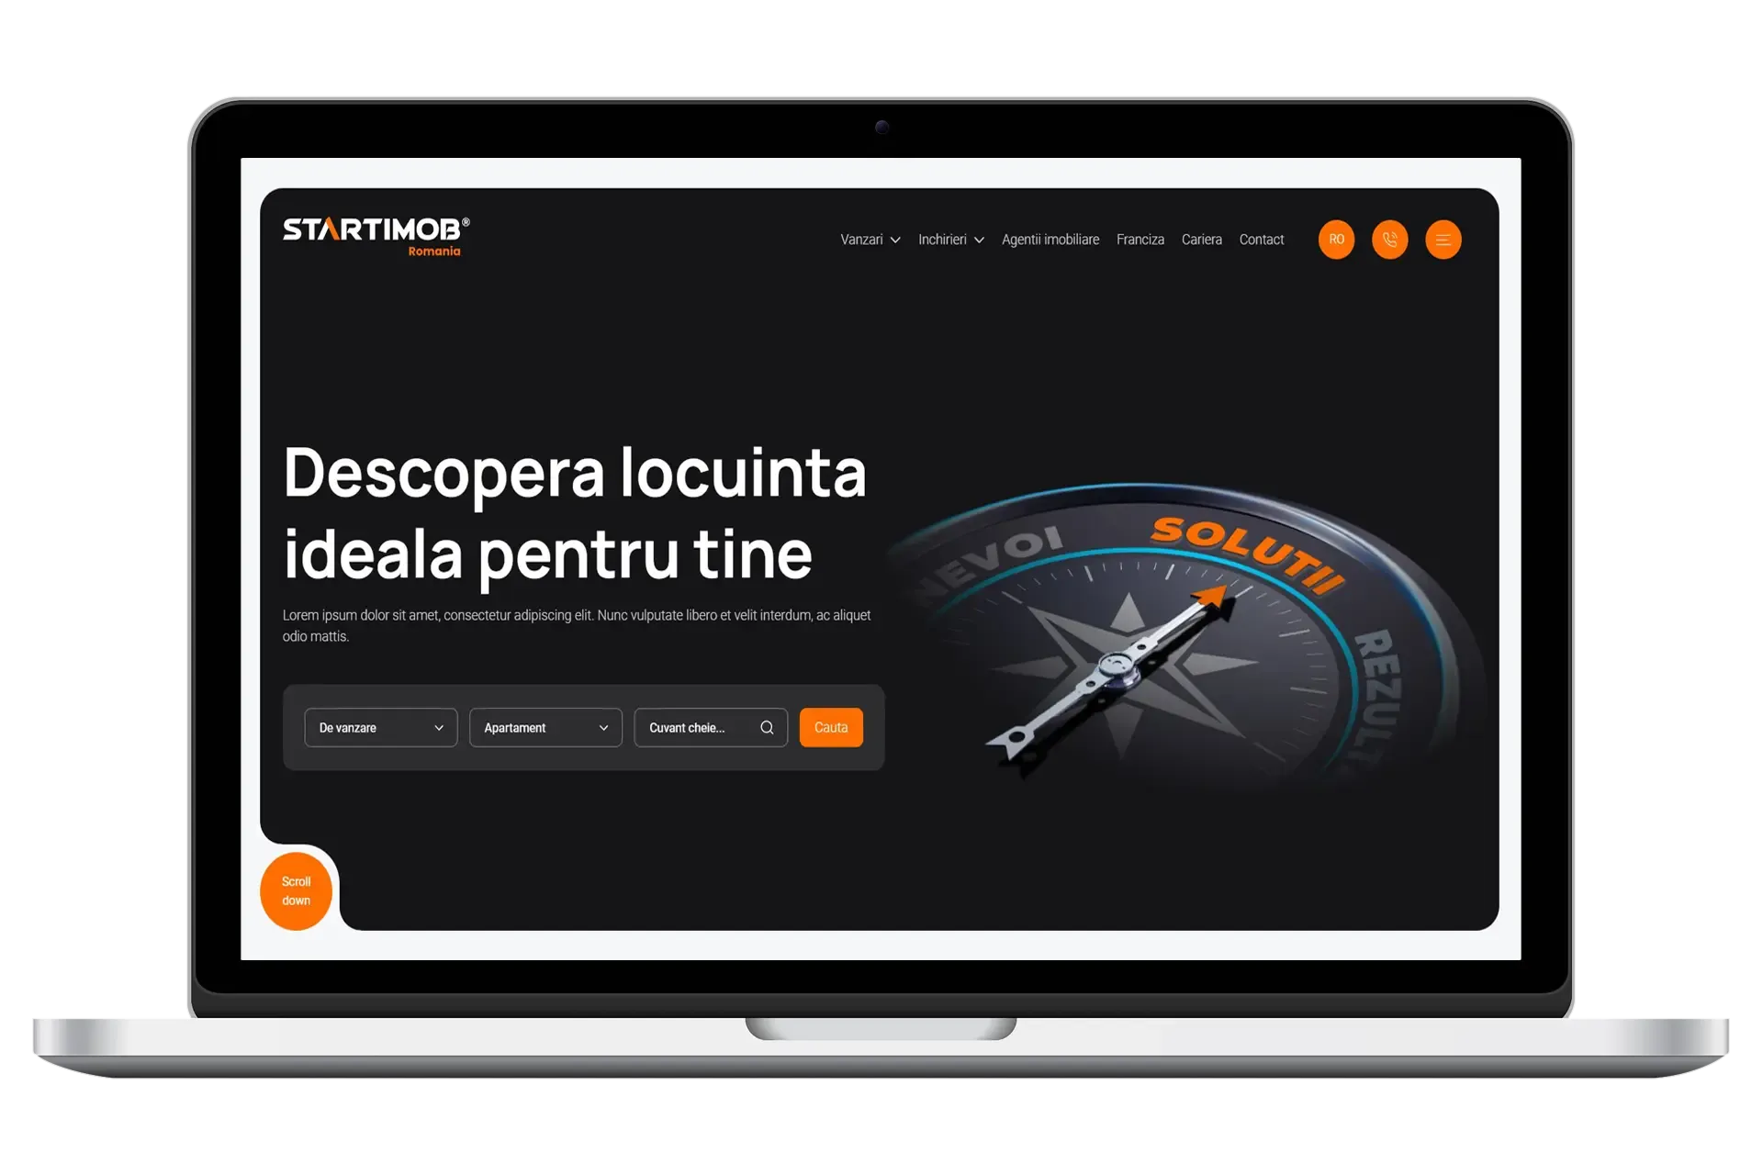This screenshot has height=1175, width=1763.
Task: Toggle the Cariera navigation tab
Action: (1202, 239)
